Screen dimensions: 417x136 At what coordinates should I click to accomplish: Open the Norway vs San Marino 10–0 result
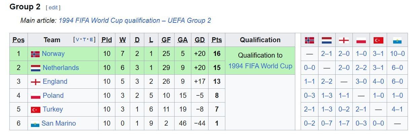(397, 54)
